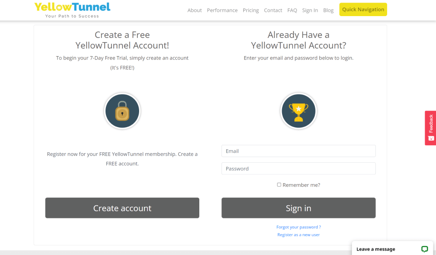Enable the Remember me checkbox

tap(279, 185)
